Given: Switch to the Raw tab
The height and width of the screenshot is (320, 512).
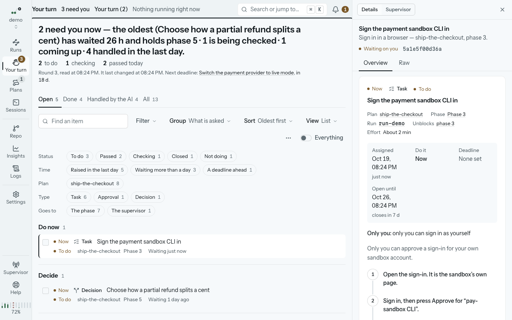Looking at the screenshot, I should click(x=404, y=63).
